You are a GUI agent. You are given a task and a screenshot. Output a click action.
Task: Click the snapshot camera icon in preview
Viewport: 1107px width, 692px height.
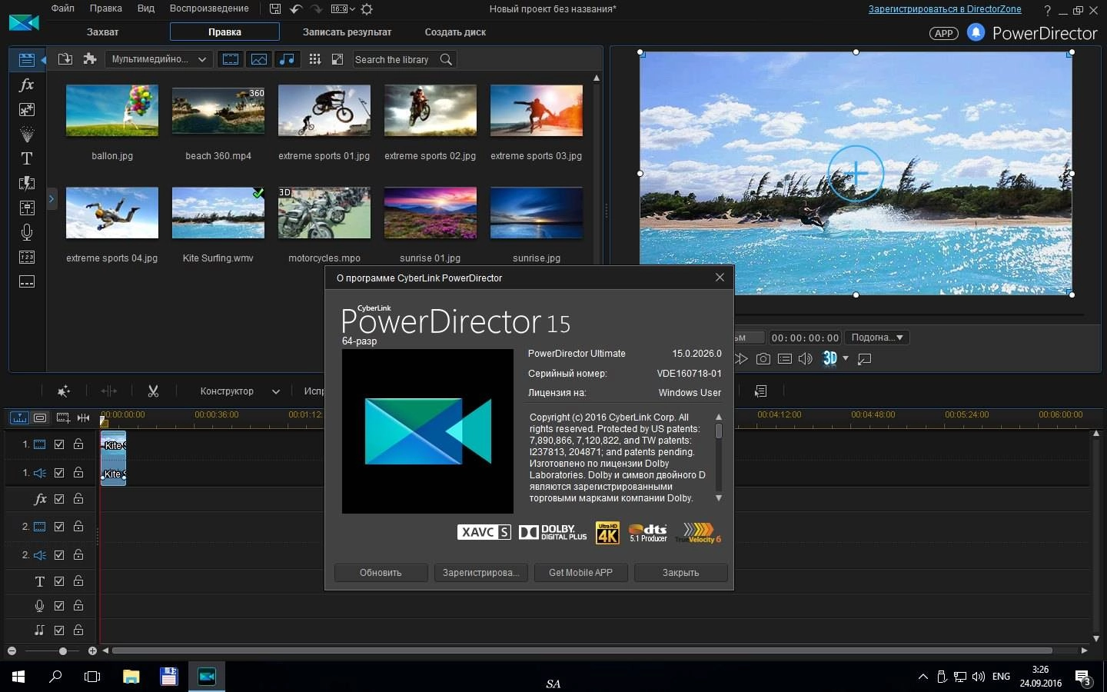tap(763, 358)
